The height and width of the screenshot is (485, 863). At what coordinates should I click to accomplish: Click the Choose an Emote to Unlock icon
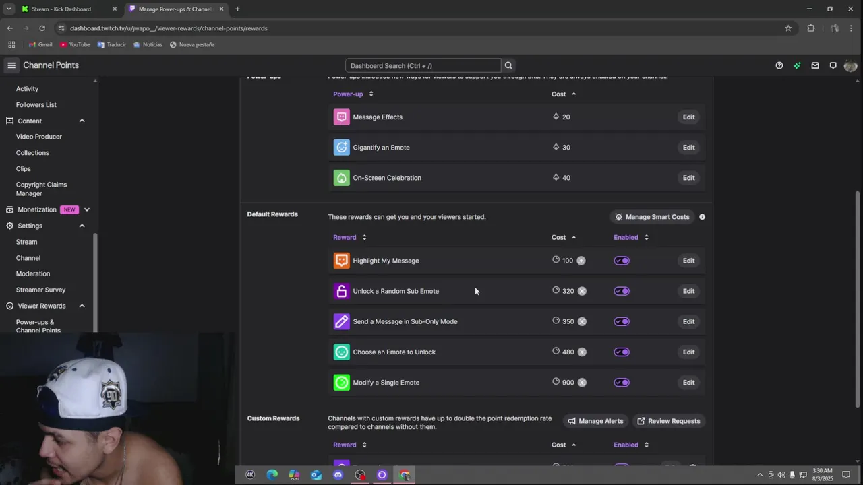point(342,352)
